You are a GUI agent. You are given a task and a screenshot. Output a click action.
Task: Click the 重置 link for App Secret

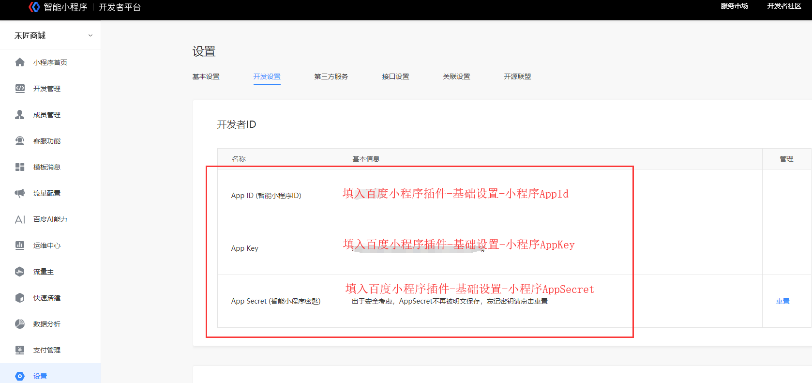tap(782, 301)
